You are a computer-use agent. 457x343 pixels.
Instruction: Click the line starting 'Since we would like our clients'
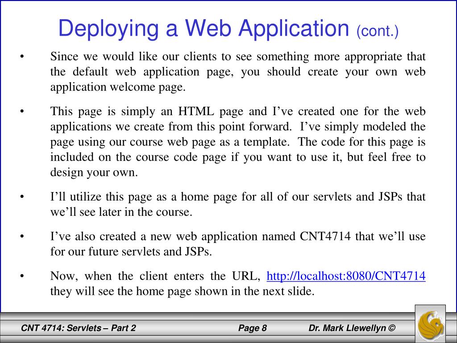coord(238,56)
